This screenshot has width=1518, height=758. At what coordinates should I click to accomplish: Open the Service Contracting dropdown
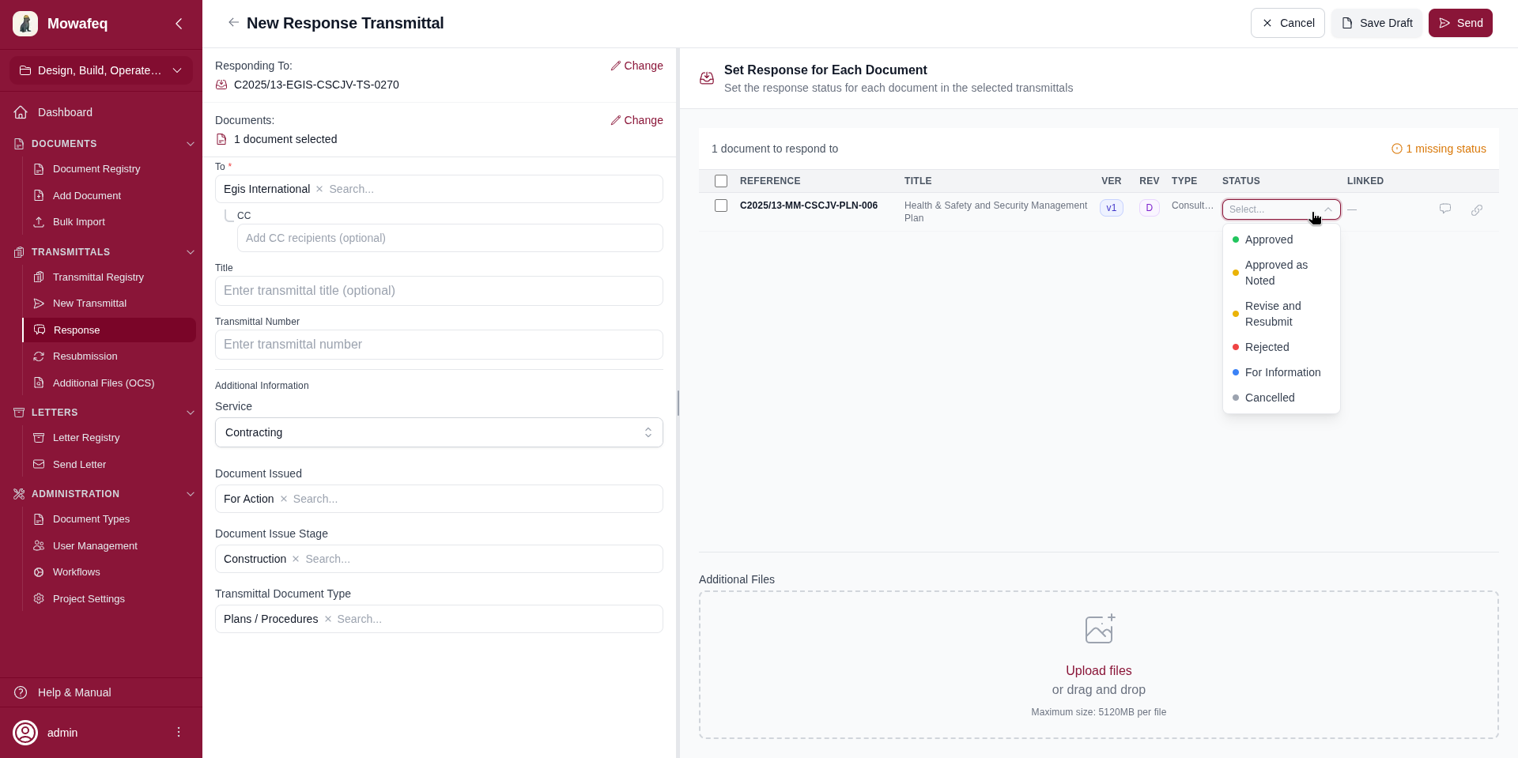click(439, 432)
